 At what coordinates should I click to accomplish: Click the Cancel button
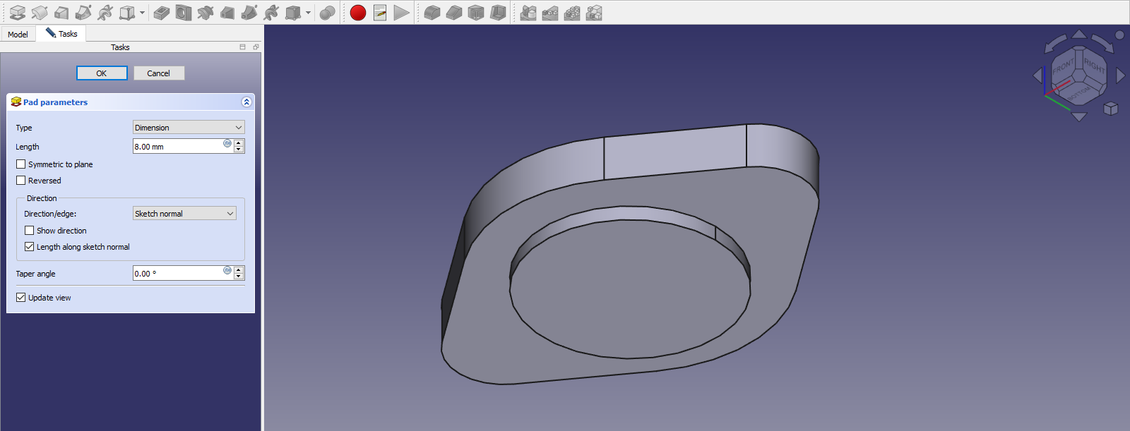[x=159, y=73]
